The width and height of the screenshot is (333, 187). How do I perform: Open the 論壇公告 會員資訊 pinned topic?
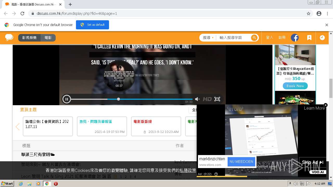point(48,126)
